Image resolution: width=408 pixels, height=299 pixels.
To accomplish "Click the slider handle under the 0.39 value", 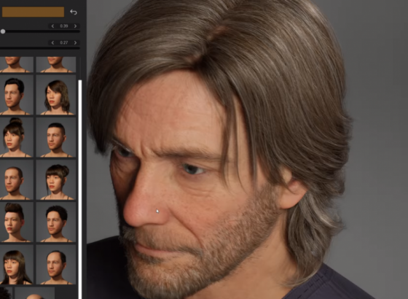I will click(3, 31).
